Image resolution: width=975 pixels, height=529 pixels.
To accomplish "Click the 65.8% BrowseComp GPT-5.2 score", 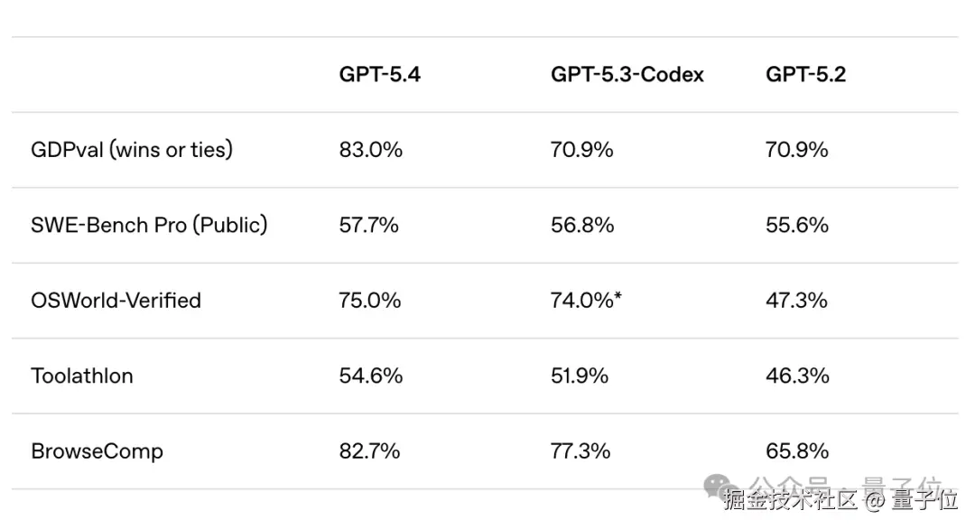I will [x=797, y=451].
